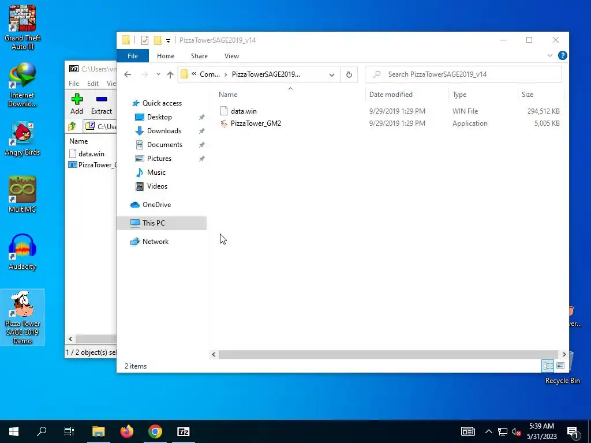Select the MultiMC desktop icon
This screenshot has height=443, width=591.
[x=23, y=194]
